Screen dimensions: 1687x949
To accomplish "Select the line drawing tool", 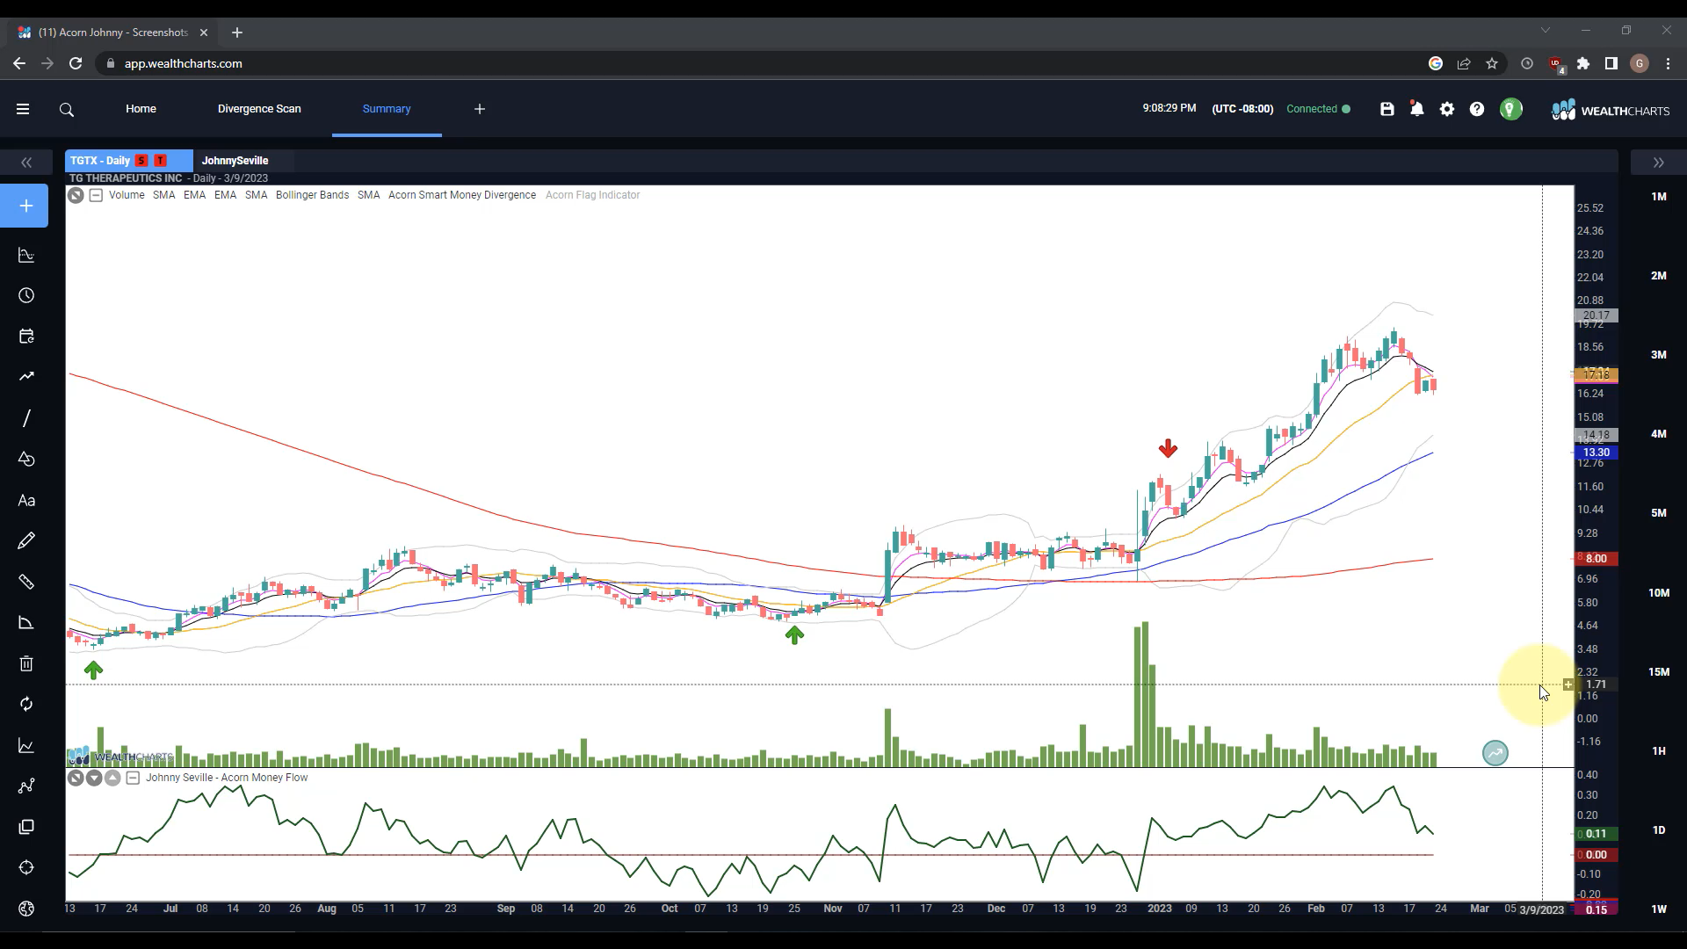I will (x=26, y=418).
